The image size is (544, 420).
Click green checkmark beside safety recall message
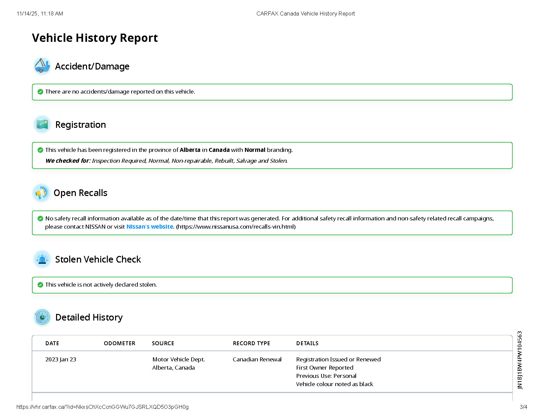(x=40, y=218)
